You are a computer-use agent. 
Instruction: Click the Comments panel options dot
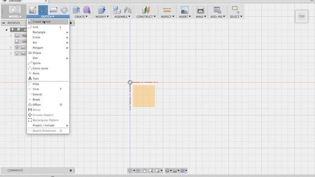click(x=71, y=171)
